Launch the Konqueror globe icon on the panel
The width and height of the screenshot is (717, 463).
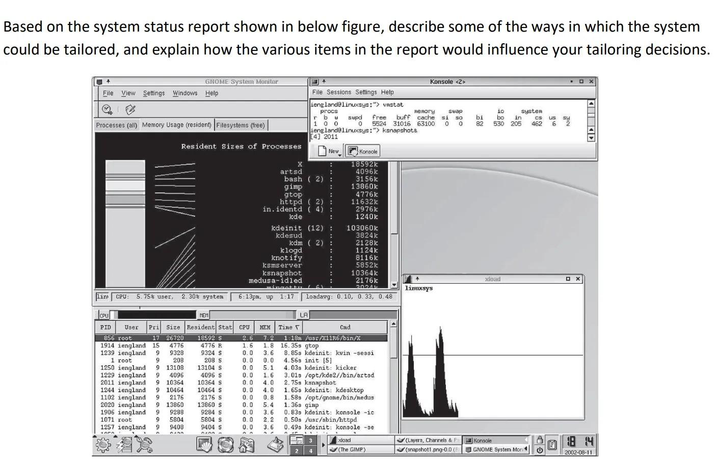225,445
